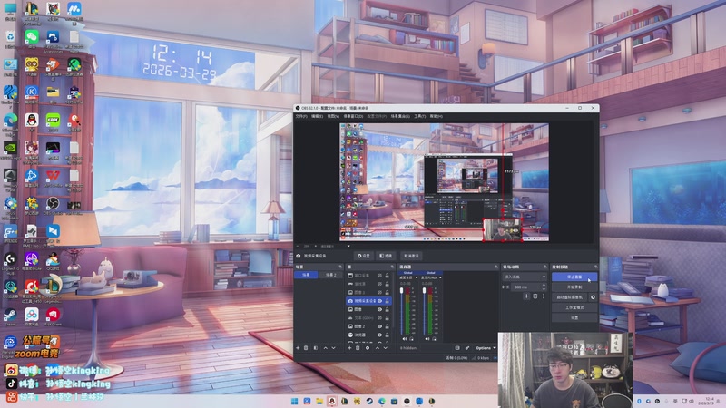Image resolution: width=726 pixels, height=408 pixels.
Task: Expand the desktop audio channel name dropdown
Action: [x=417, y=277]
